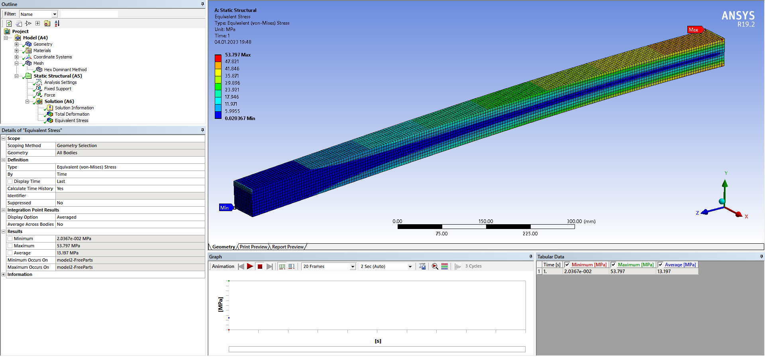
Task: Uncheck Average [MPa] column in Tabular Data
Action: [661, 265]
